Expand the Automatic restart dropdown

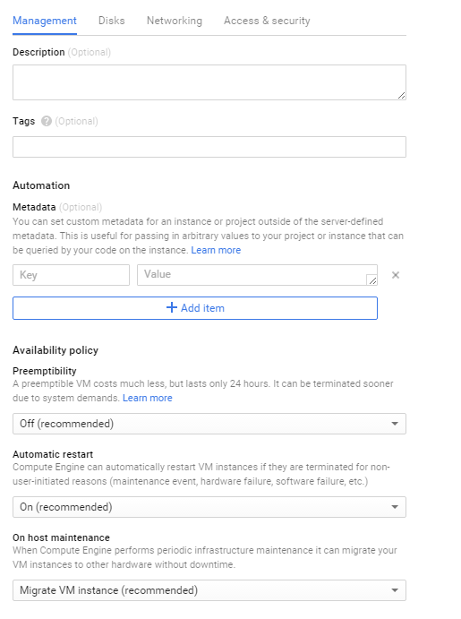coord(209,507)
